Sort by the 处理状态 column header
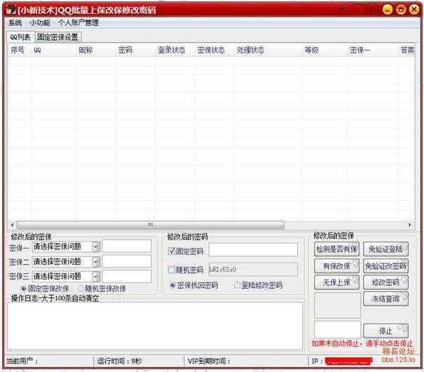Image resolution: width=424 pixels, height=372 pixels. [268, 50]
